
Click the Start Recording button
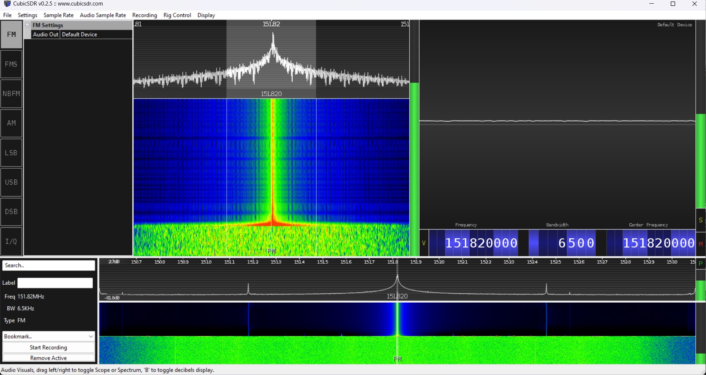coord(49,347)
